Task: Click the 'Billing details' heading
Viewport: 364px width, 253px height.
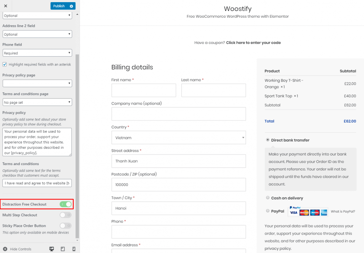Action: 132,67
